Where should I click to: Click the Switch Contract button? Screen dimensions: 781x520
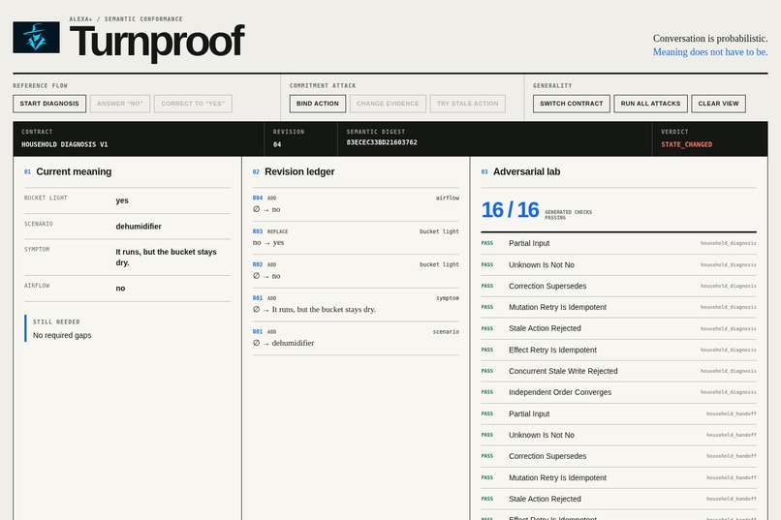572,104
